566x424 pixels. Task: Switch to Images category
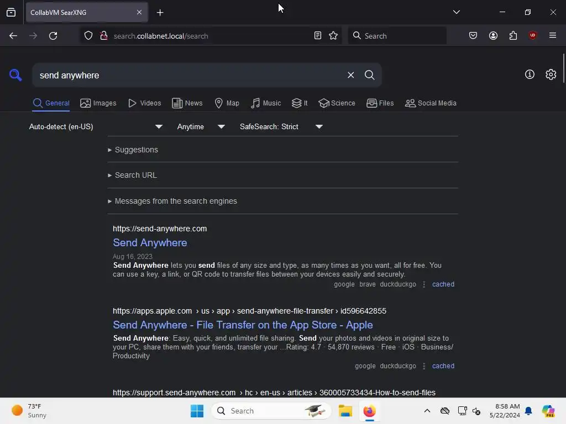click(x=98, y=103)
